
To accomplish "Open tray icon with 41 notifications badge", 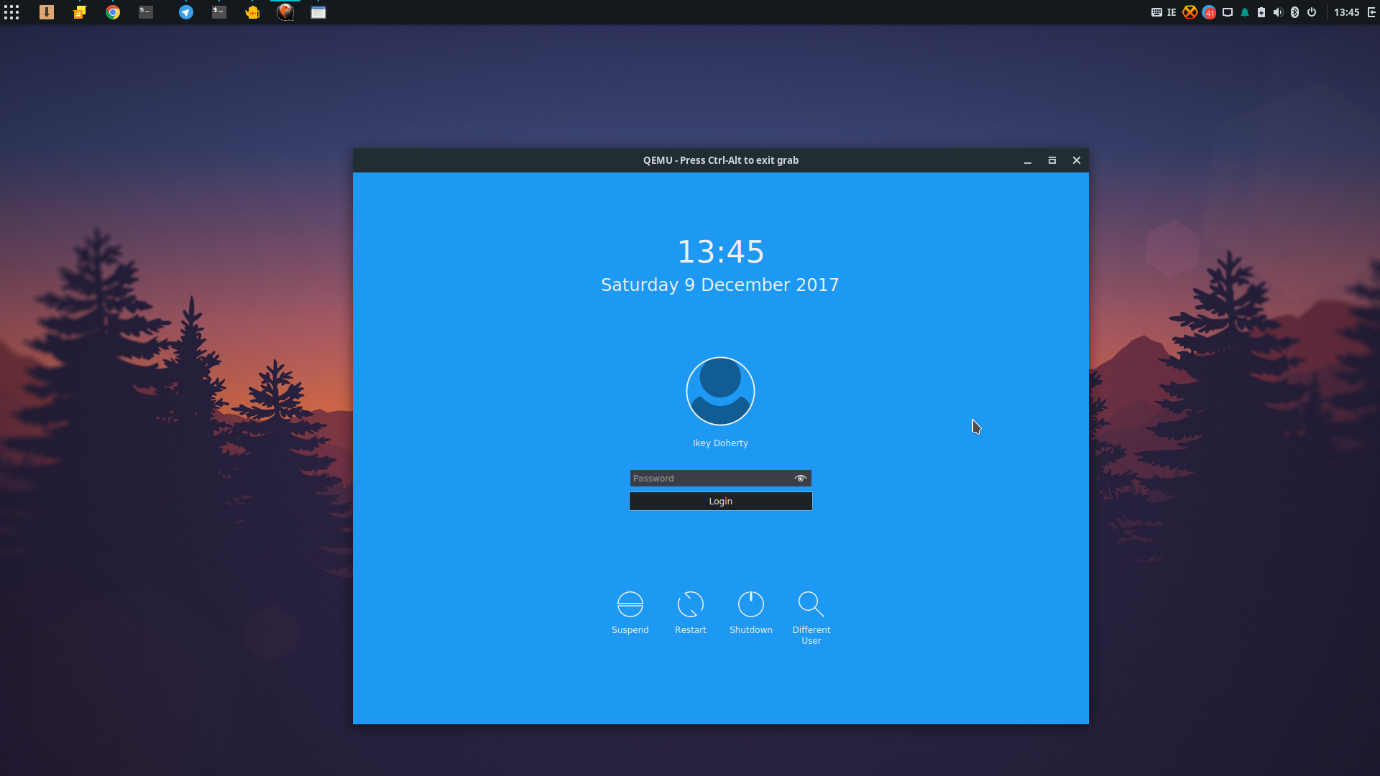I will pos(1209,12).
